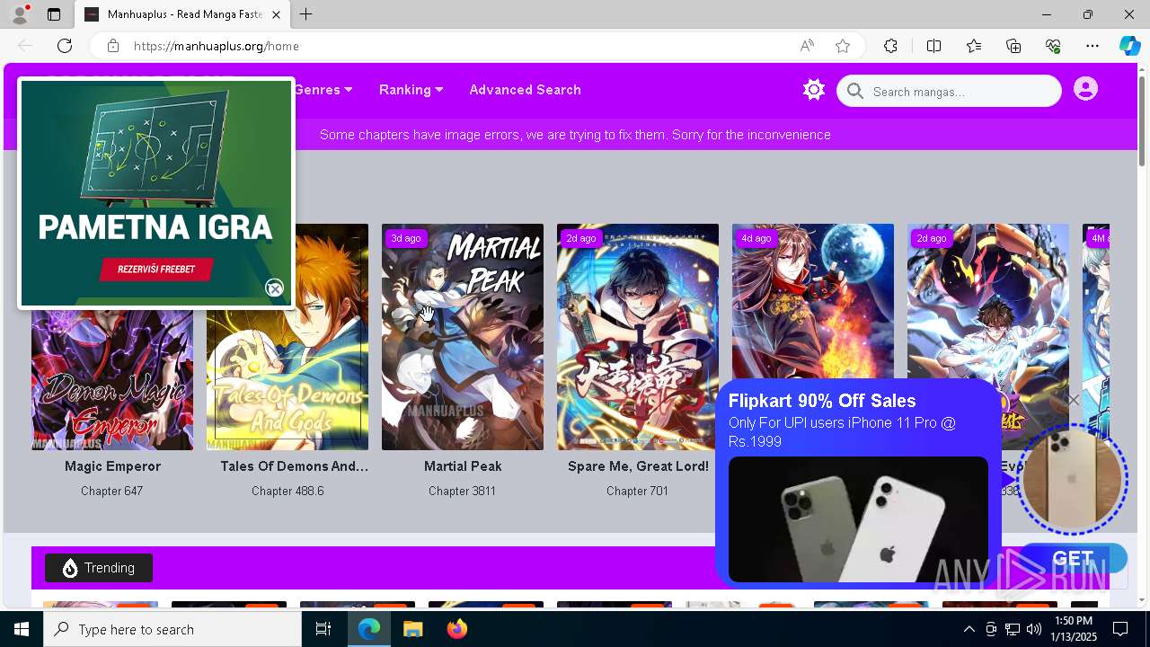Open a new browser tab
Viewport: 1150px width, 647px height.
click(x=306, y=14)
